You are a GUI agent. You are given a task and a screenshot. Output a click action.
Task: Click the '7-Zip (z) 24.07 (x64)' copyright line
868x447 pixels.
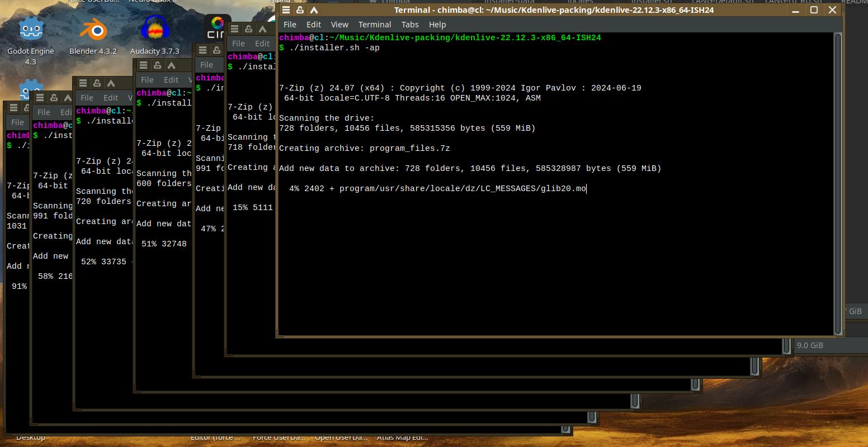(460, 88)
